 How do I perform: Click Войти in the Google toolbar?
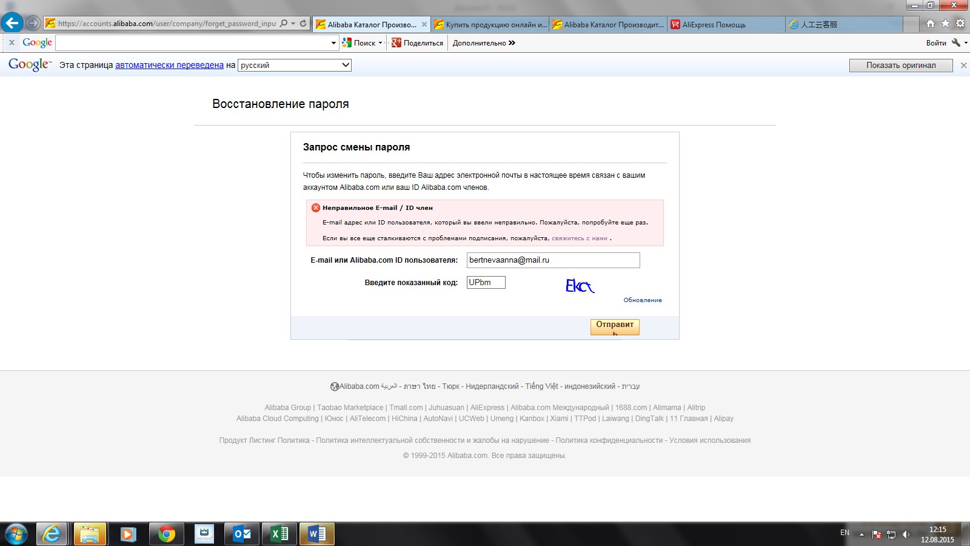point(936,43)
